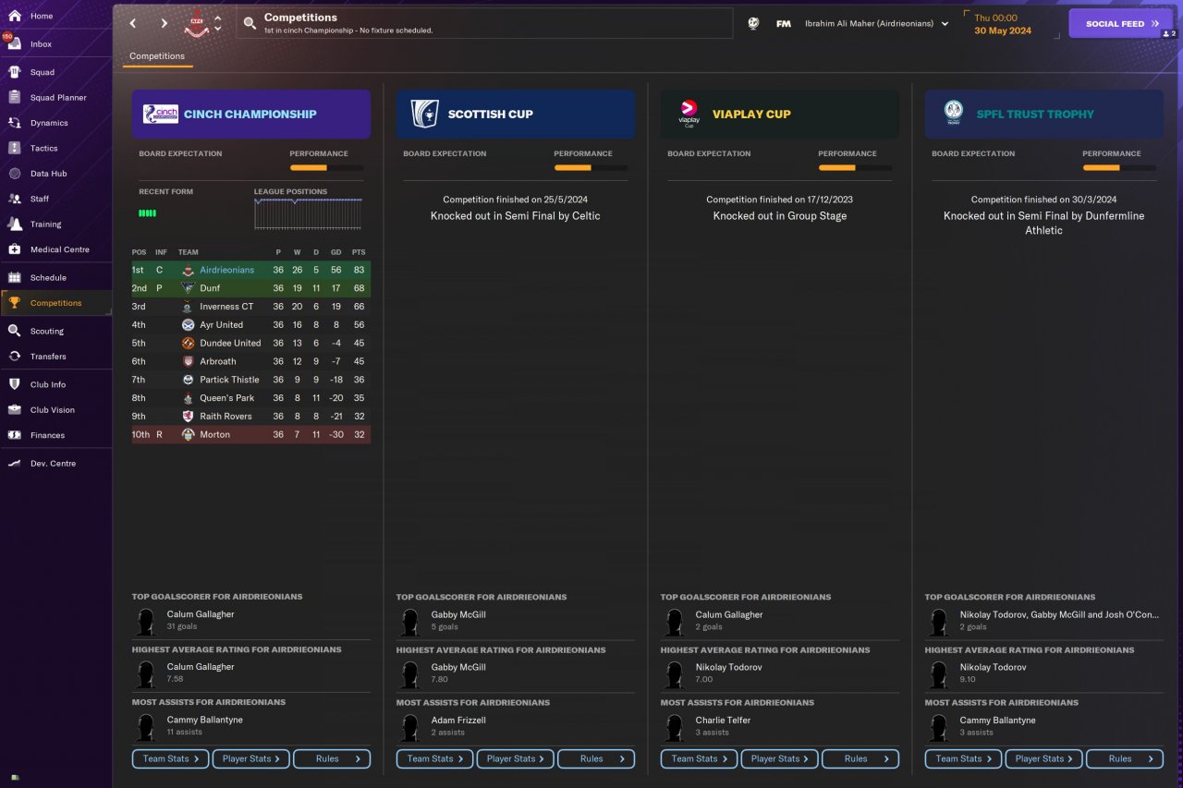Image resolution: width=1183 pixels, height=788 pixels.
Task: Click the Viaplay Cup performance bar
Action: tap(855, 168)
